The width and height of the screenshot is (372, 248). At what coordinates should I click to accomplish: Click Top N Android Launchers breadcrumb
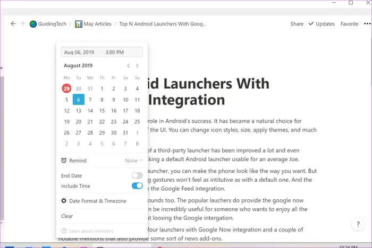point(163,24)
